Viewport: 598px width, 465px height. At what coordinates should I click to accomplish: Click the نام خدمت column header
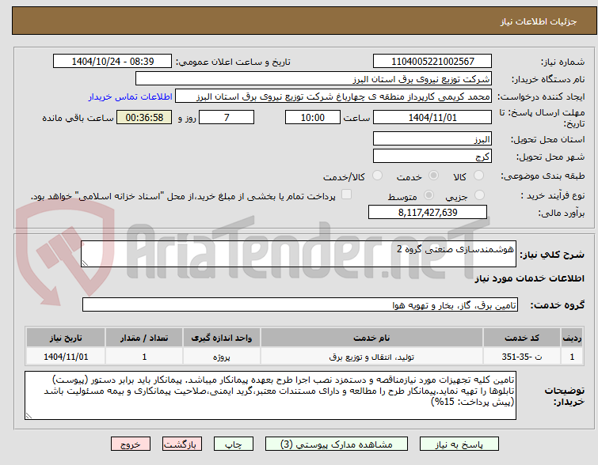point(371,338)
